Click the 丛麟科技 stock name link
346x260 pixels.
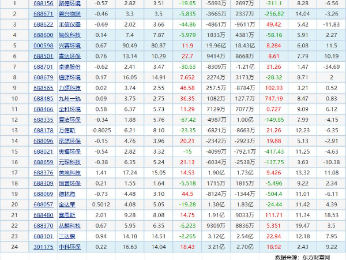pyautogui.click(x=70, y=226)
